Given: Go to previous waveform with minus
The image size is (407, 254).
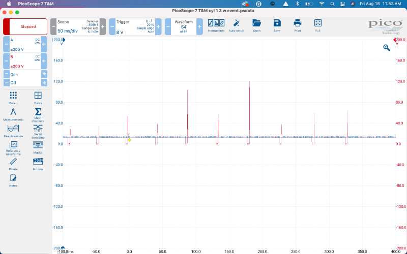Looking at the screenshot, I should pyautogui.click(x=167, y=26).
